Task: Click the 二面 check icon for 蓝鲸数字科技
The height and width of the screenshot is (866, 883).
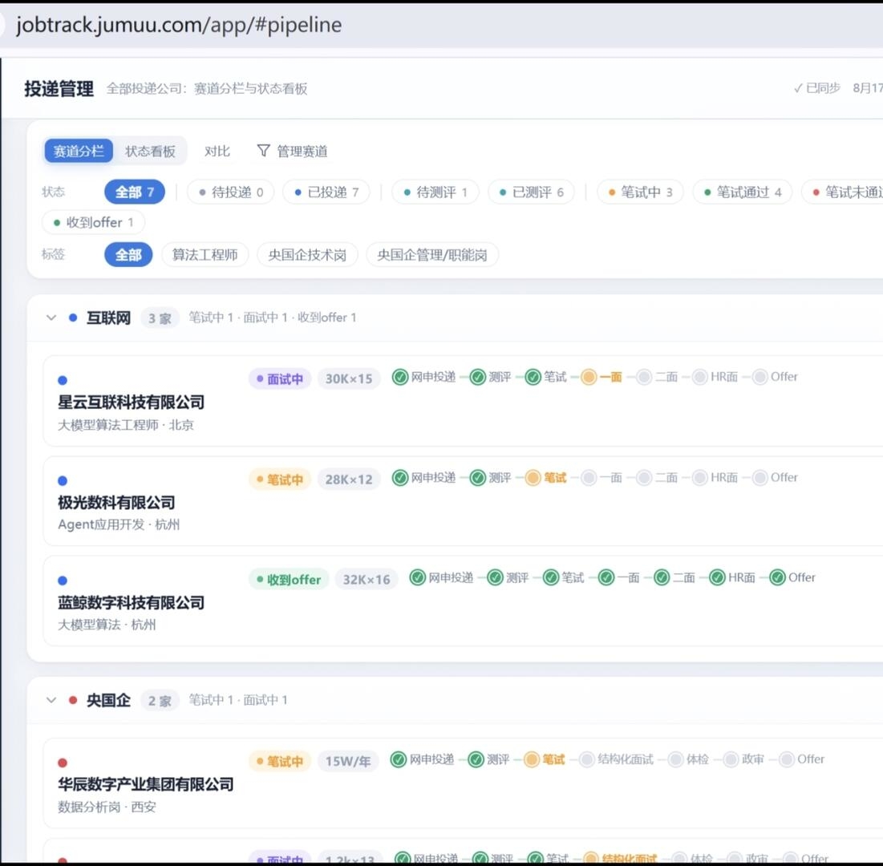Action: pyautogui.click(x=662, y=577)
